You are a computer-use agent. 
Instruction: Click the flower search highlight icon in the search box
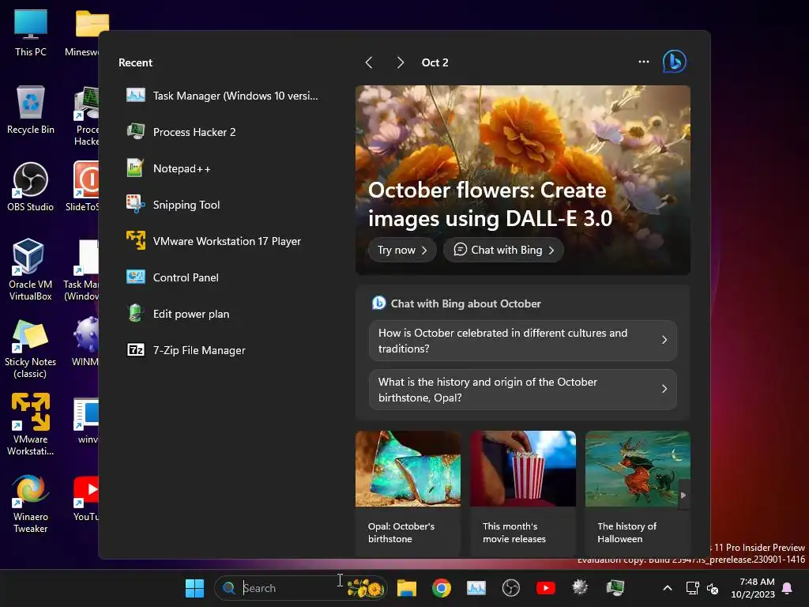365,588
